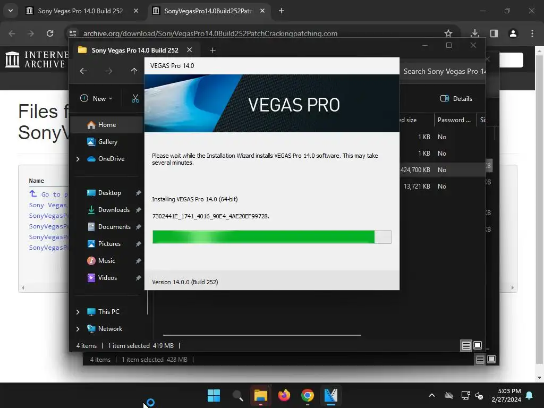Screen dimensions: 544x408
Task: Open the Chrome three-dot menu
Action: pos(532,33)
